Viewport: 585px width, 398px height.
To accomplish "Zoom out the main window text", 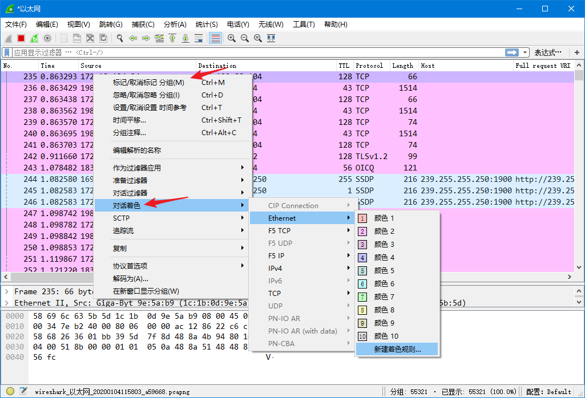I will [245, 38].
